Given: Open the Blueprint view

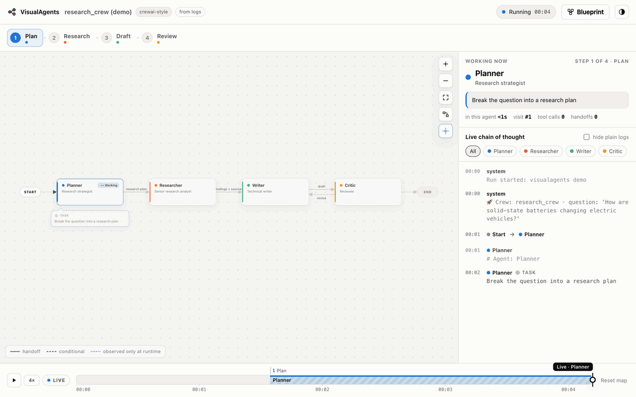Looking at the screenshot, I should coord(585,12).
